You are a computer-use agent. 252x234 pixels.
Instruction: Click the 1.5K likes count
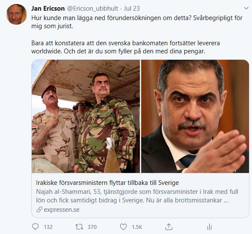tap(137, 227)
